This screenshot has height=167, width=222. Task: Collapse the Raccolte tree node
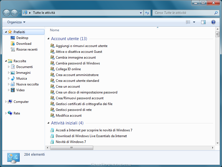(x=6, y=61)
